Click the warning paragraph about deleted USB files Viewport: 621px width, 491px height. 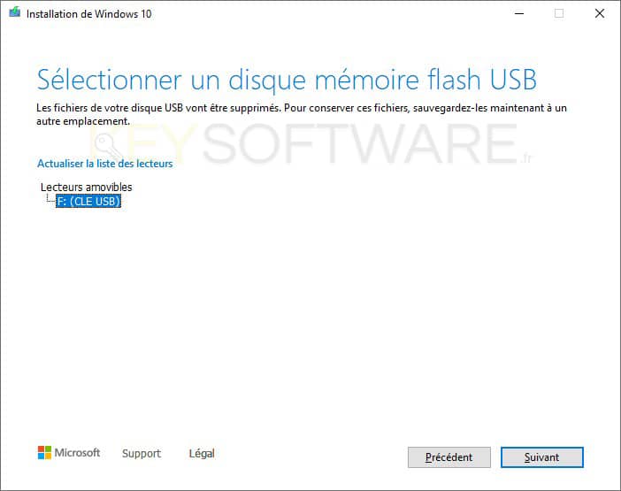(x=302, y=114)
